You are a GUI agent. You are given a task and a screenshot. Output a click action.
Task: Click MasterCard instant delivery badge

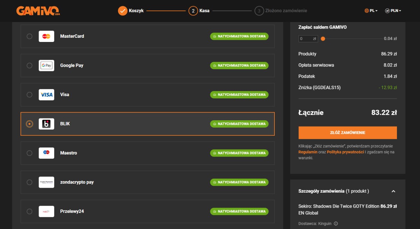pyautogui.click(x=239, y=36)
